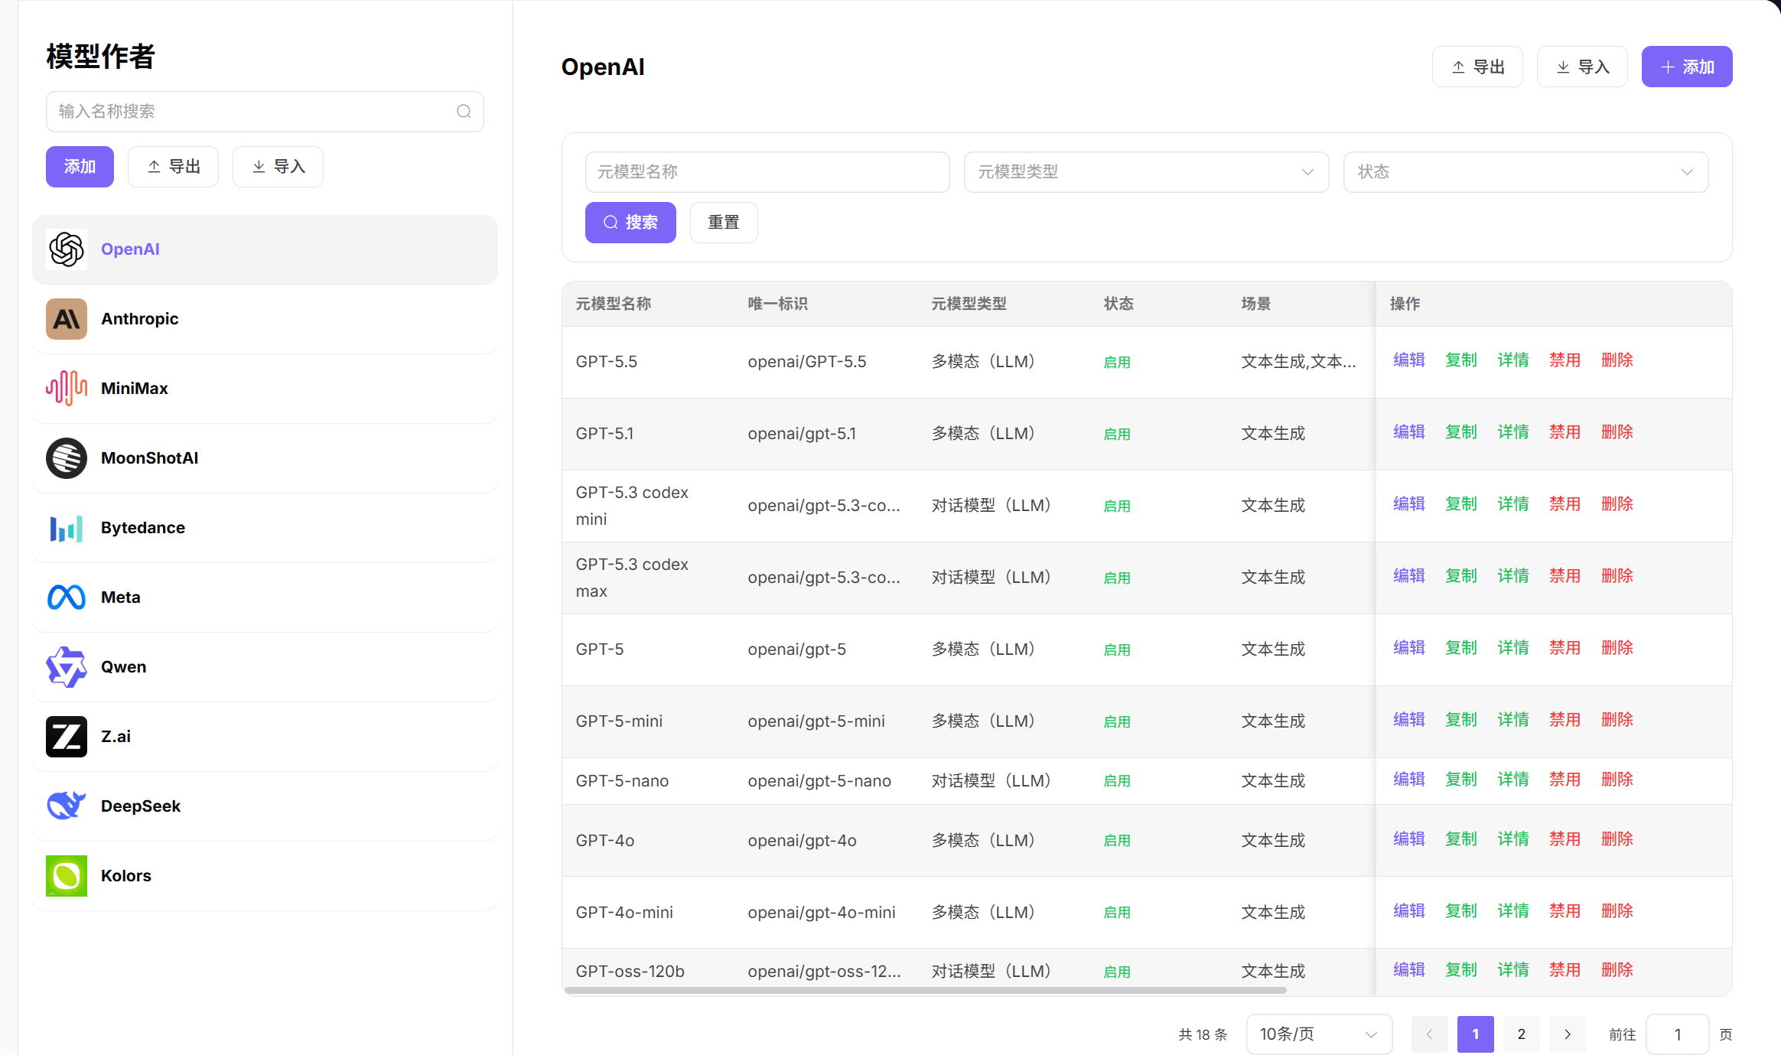Open the MiniMax author entry
Screen dimensions: 1781x1055
(265, 389)
